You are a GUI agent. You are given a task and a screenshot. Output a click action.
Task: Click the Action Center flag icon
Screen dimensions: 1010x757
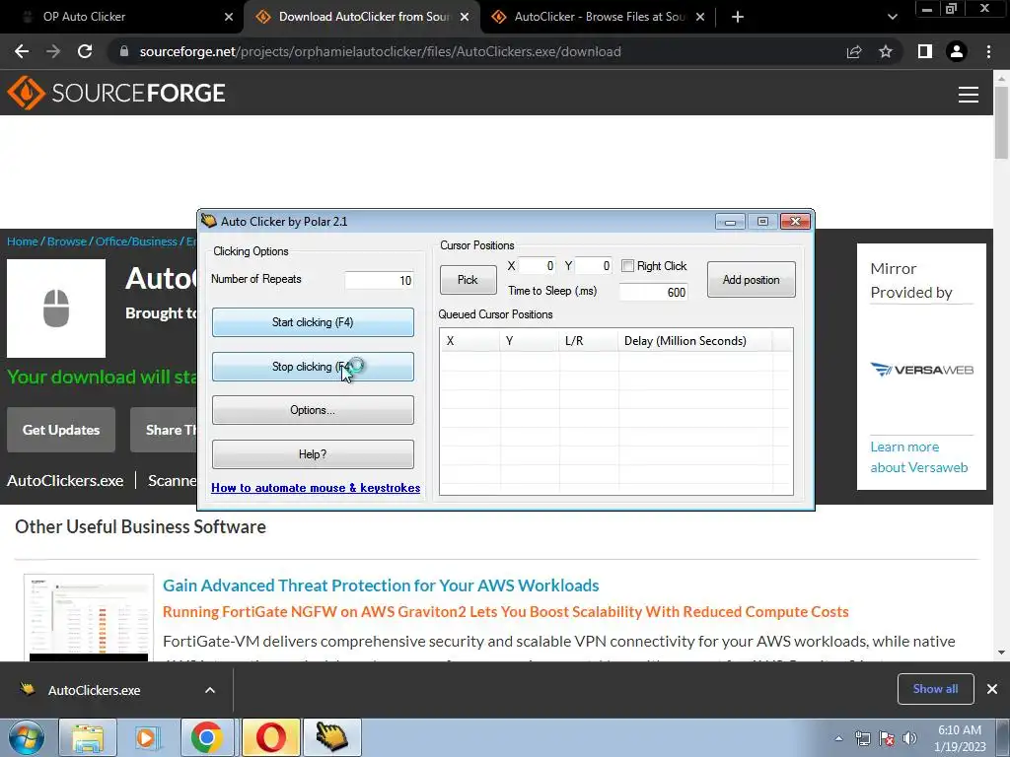(x=887, y=738)
